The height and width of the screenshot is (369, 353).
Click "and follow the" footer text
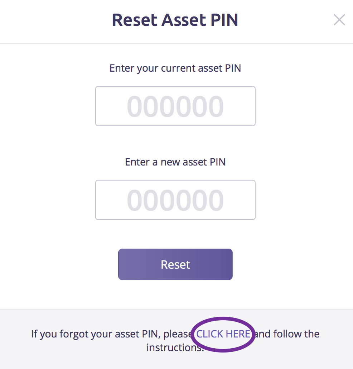click(x=287, y=334)
